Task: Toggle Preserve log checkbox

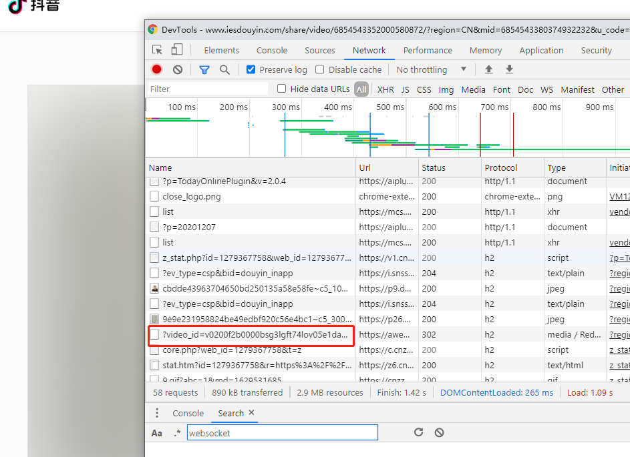Action: click(x=251, y=69)
